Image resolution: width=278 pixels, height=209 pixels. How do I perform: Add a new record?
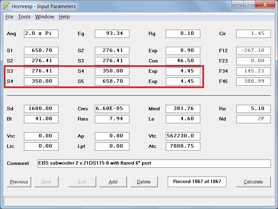click(x=113, y=182)
